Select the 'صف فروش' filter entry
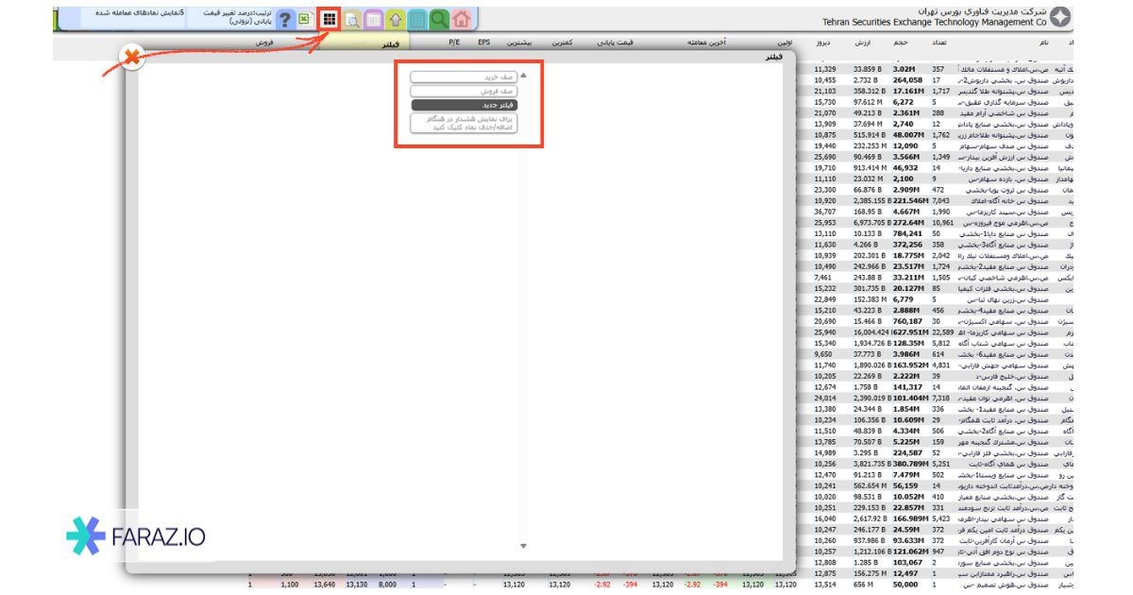The width and height of the screenshot is (1133, 595). [465, 91]
